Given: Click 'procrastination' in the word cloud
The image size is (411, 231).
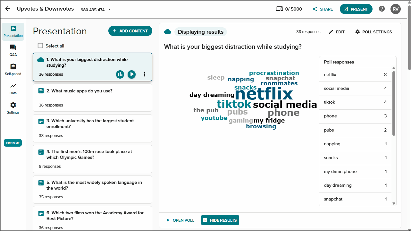Looking at the screenshot, I should (x=274, y=73).
